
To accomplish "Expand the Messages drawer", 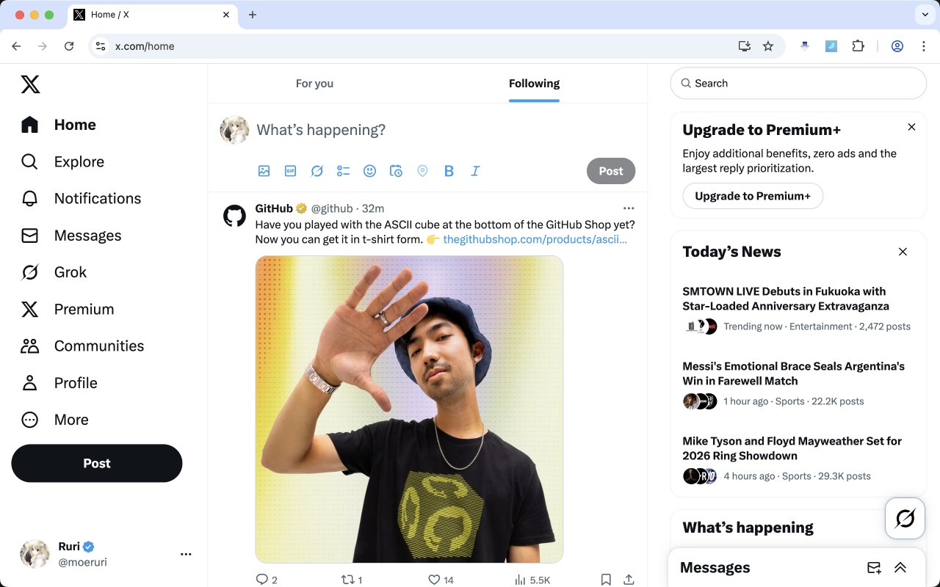I will (900, 567).
